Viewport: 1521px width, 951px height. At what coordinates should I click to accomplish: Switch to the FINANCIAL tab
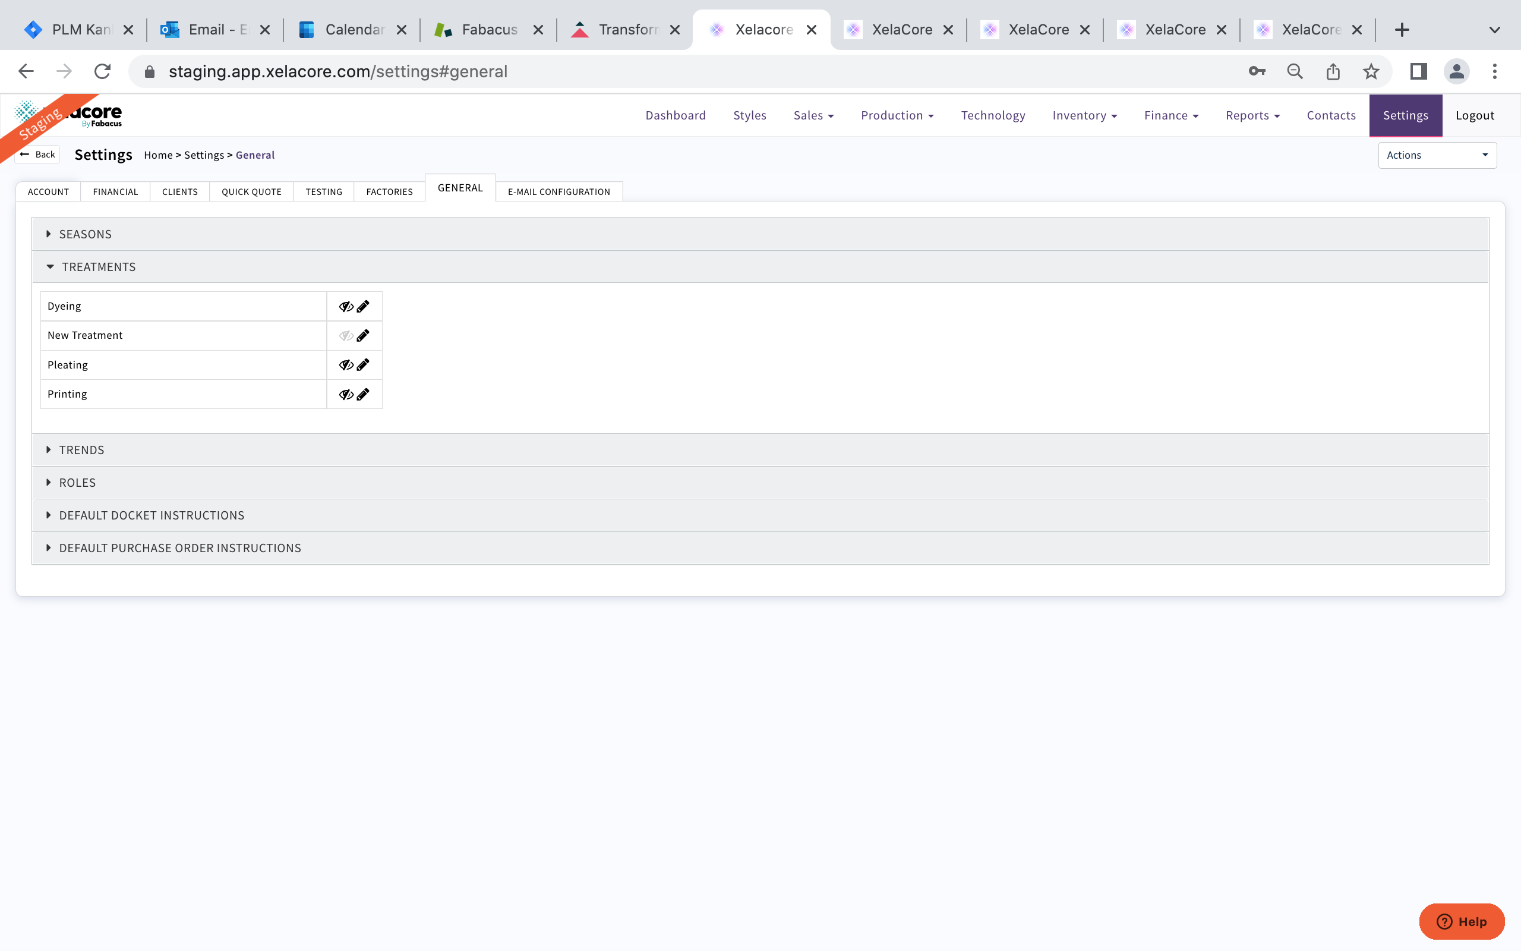[115, 192]
